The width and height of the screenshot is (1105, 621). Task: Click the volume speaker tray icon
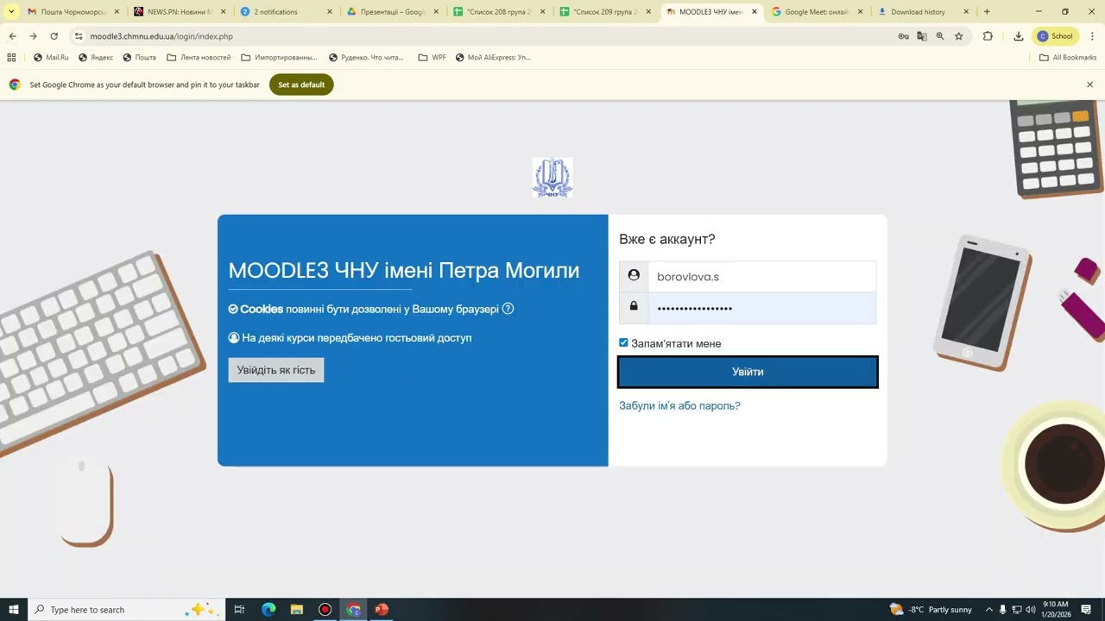pyautogui.click(x=1030, y=610)
